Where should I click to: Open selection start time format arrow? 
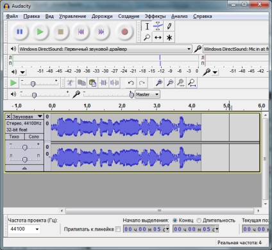(x=167, y=229)
